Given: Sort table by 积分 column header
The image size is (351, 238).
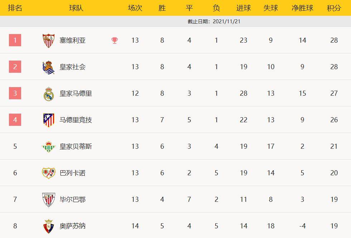Looking at the screenshot, I should click(x=334, y=8).
